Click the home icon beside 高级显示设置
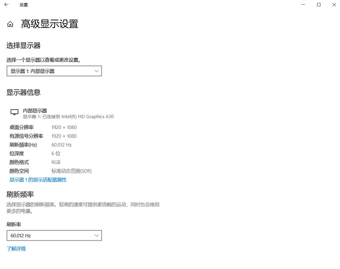The height and width of the screenshot is (269, 340). tap(10, 24)
